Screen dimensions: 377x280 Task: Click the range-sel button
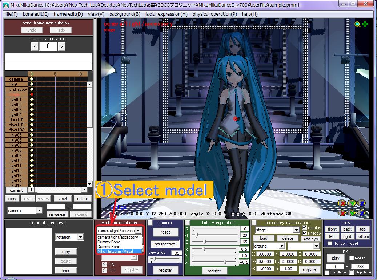click(57, 214)
